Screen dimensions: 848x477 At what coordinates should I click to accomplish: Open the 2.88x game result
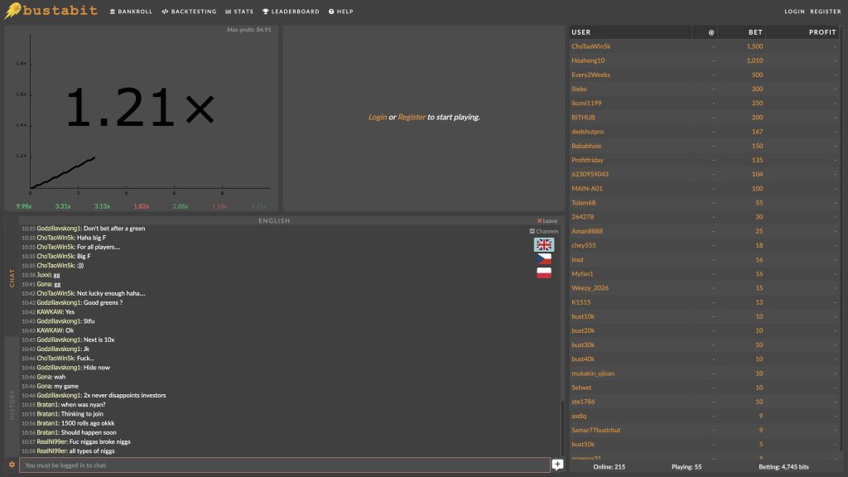[x=180, y=206]
